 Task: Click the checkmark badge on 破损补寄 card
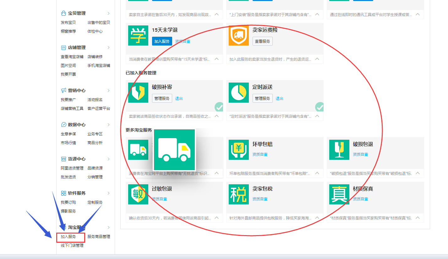click(219, 107)
